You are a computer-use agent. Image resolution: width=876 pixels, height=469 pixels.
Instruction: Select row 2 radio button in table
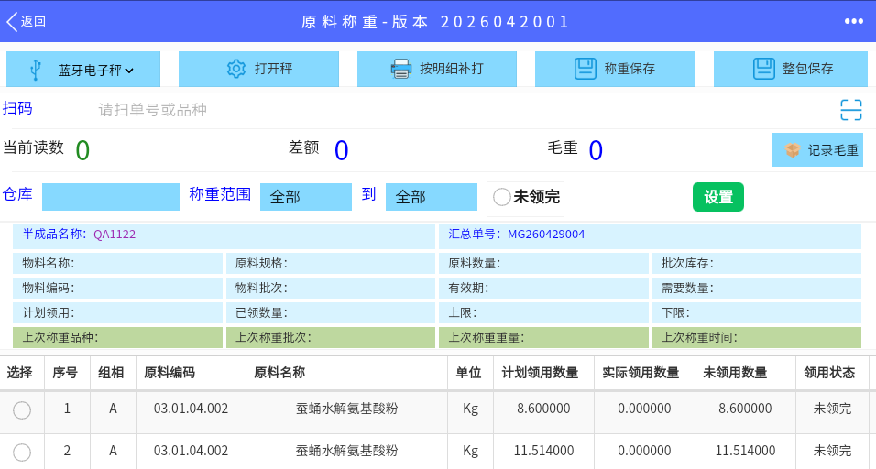coord(22,453)
